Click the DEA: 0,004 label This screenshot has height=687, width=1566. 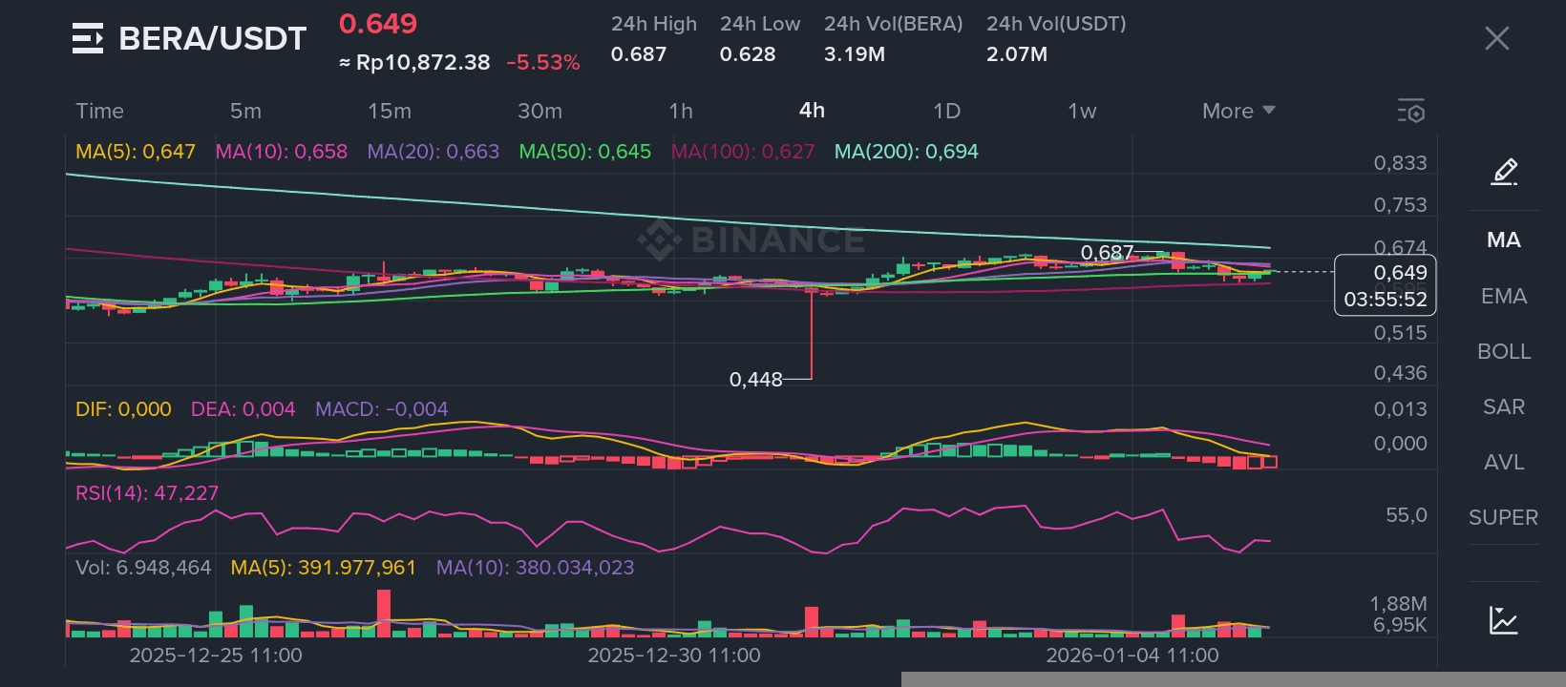[243, 409]
